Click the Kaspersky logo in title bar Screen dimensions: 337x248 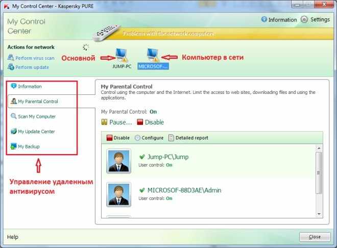7,6
